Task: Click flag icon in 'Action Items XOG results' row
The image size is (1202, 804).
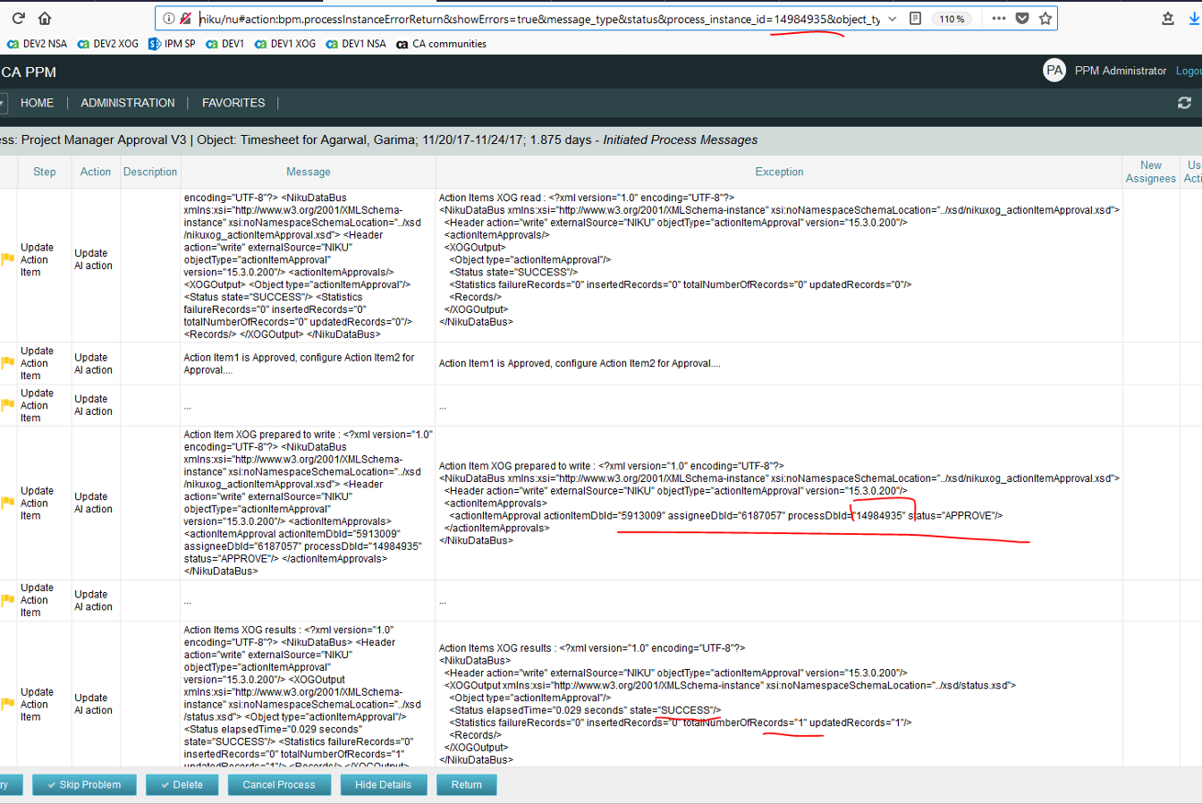Action: click(x=8, y=704)
